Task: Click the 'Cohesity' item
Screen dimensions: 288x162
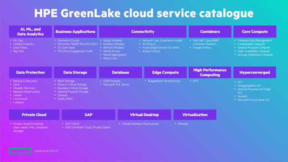Action: pyautogui.click(x=18, y=102)
